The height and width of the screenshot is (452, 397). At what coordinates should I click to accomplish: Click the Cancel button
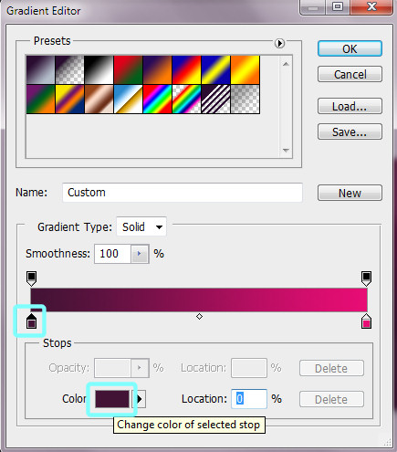(350, 74)
